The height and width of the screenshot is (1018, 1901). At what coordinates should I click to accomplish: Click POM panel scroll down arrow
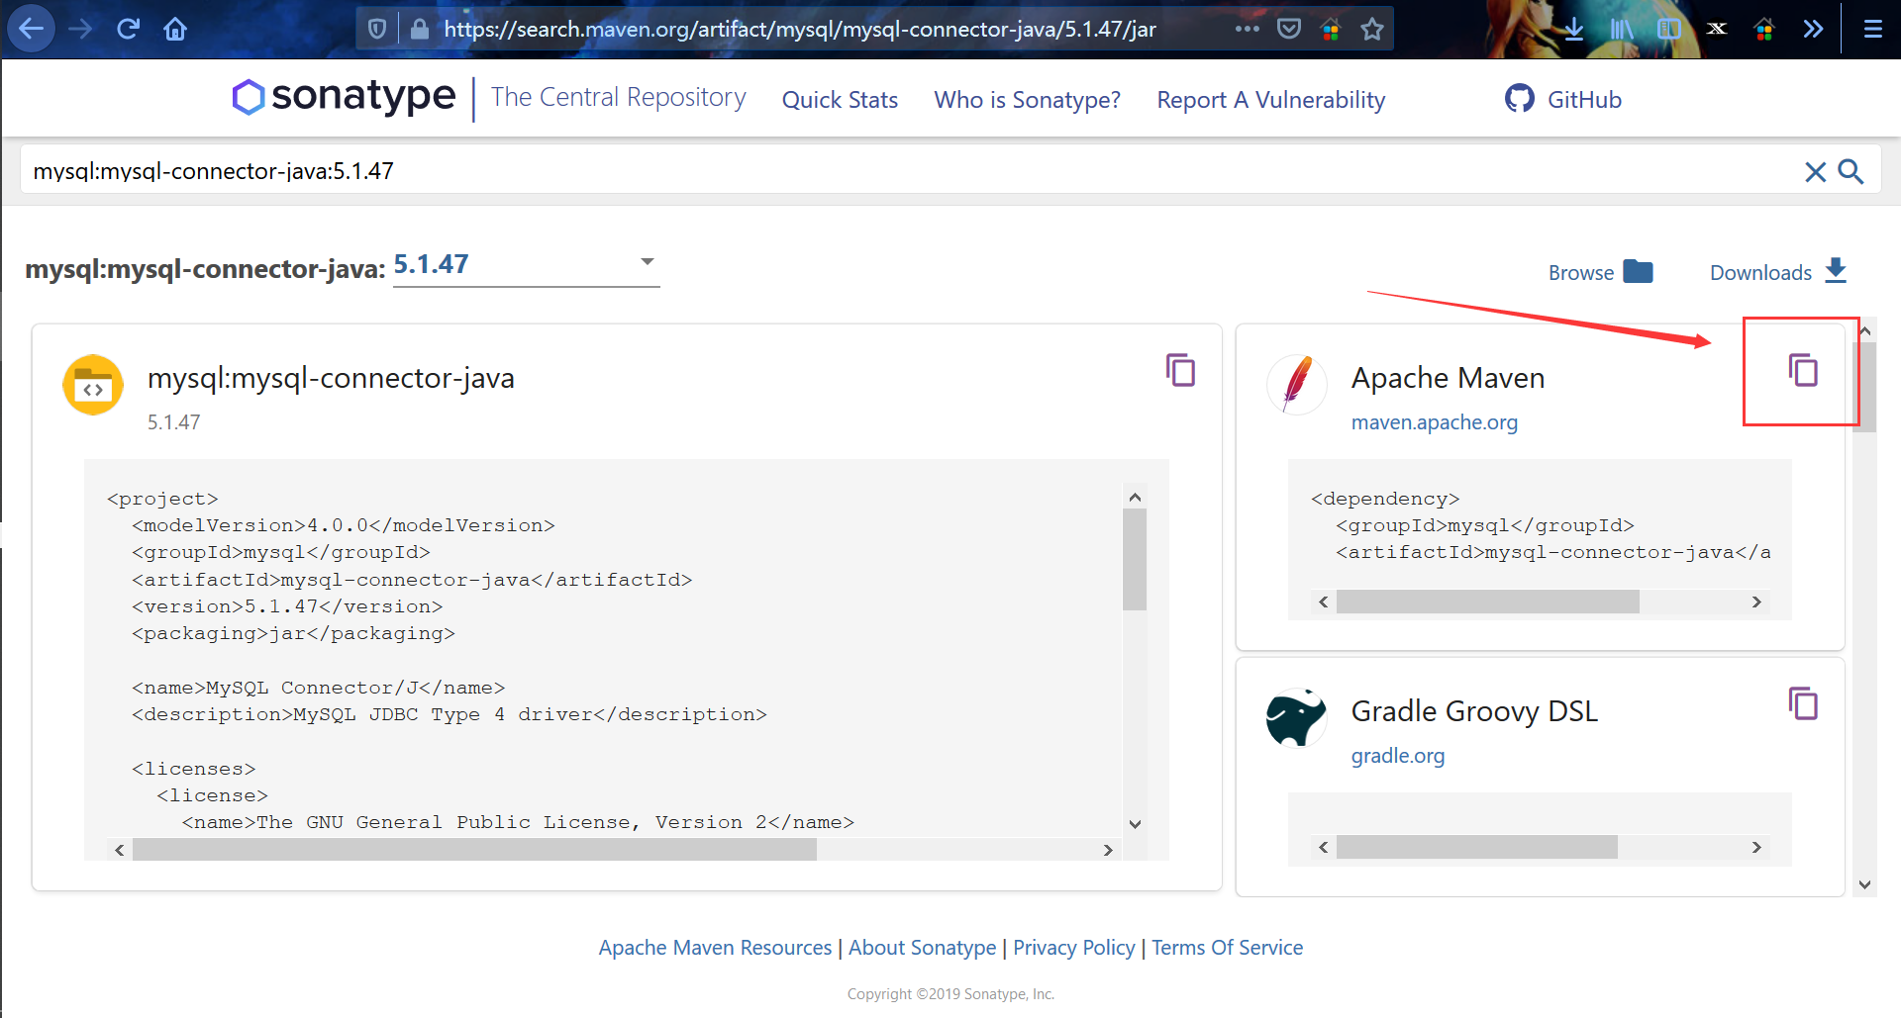1135,824
